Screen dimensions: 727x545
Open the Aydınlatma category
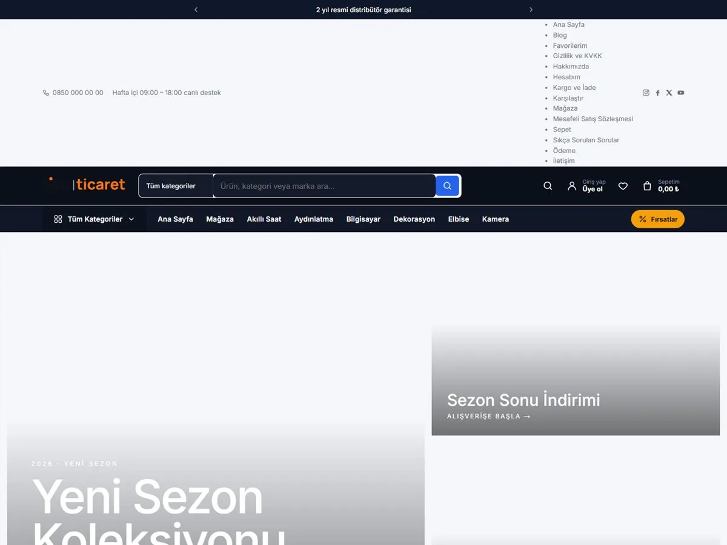pos(314,219)
